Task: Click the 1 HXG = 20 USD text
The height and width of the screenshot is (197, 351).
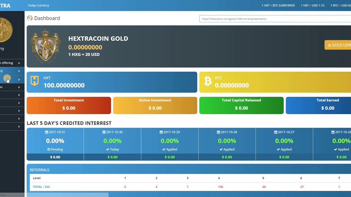Action: coord(84,54)
